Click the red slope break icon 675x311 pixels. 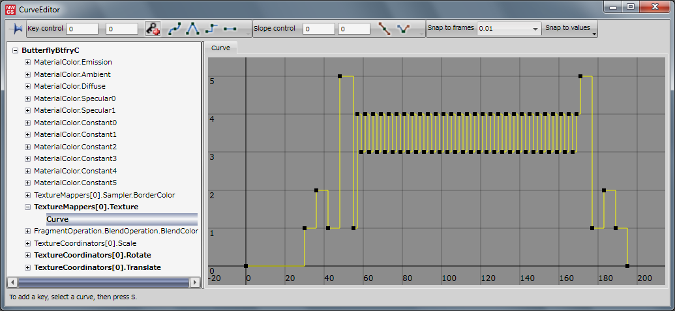pos(385,29)
